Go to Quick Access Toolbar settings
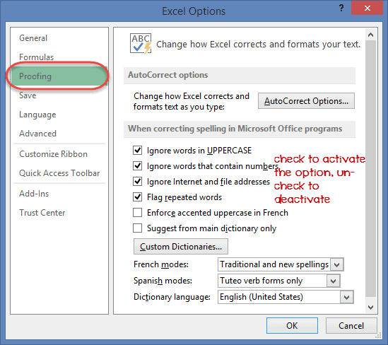Screen dimensions: 388x345 pyautogui.click(x=59, y=173)
